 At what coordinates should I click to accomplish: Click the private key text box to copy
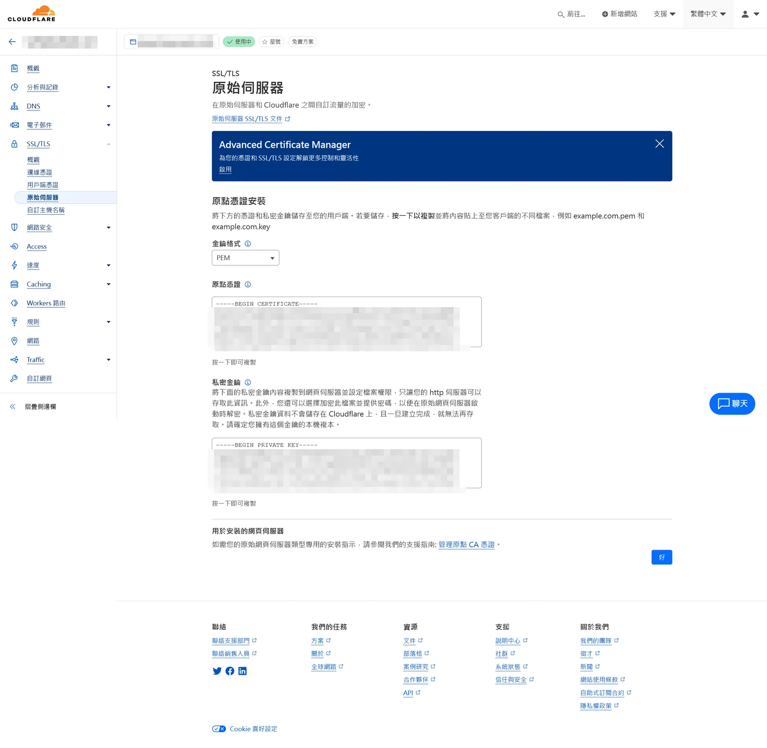click(346, 463)
